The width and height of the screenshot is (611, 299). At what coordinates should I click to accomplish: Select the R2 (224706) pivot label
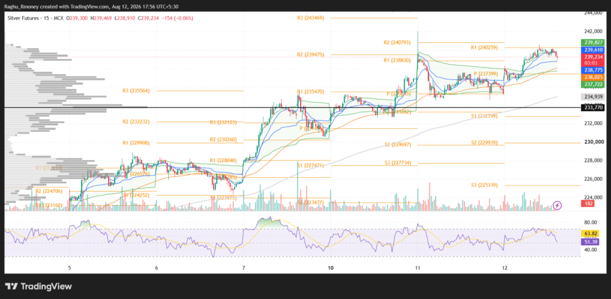[49, 192]
